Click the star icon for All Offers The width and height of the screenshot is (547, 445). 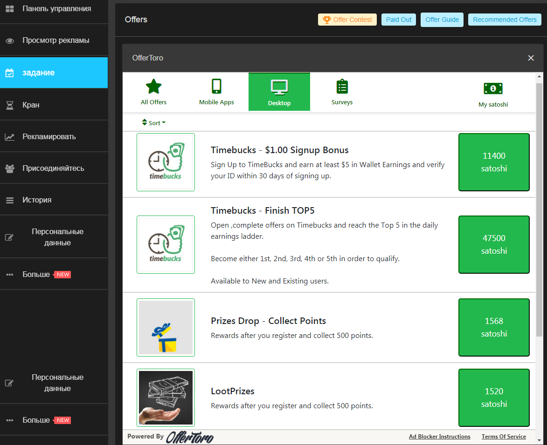pyautogui.click(x=153, y=87)
